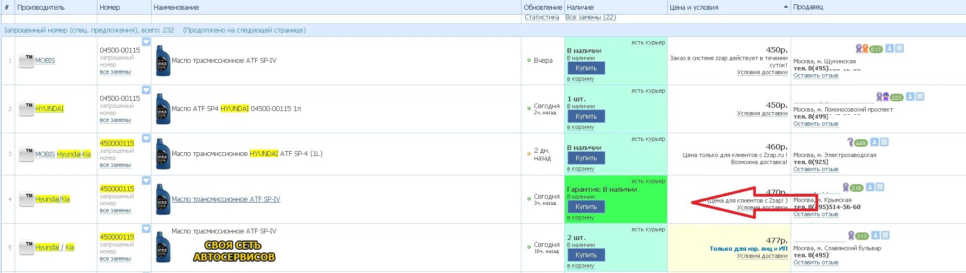Open price-list table icon next to badge 218
This screenshot has height=273, width=966.
(880, 187)
